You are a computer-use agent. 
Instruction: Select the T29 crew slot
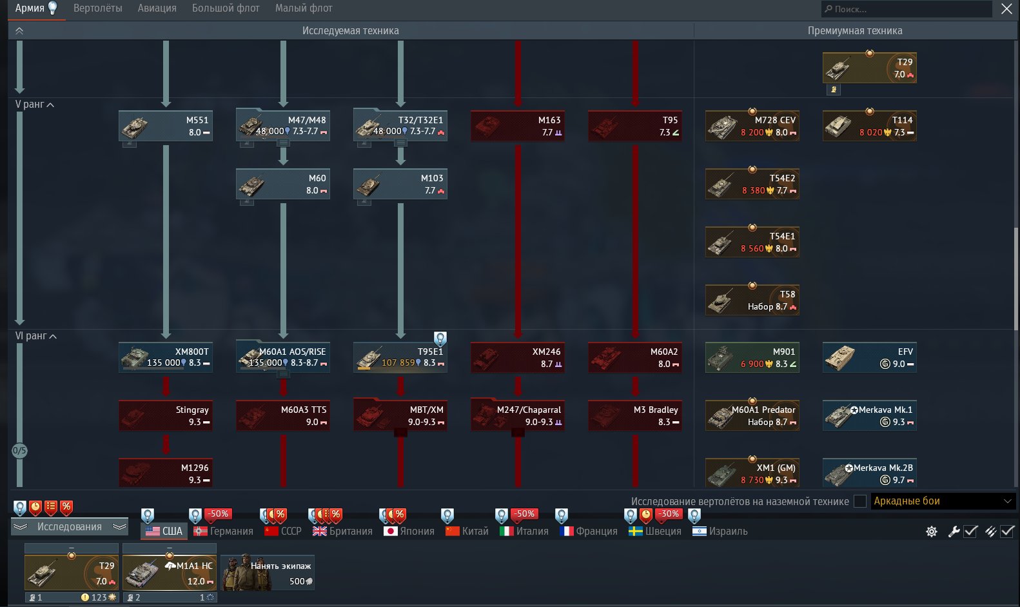pyautogui.click(x=72, y=573)
